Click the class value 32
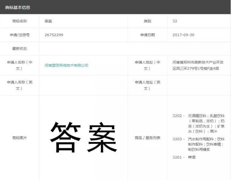The width and height of the screenshot is (231, 180). (175, 21)
